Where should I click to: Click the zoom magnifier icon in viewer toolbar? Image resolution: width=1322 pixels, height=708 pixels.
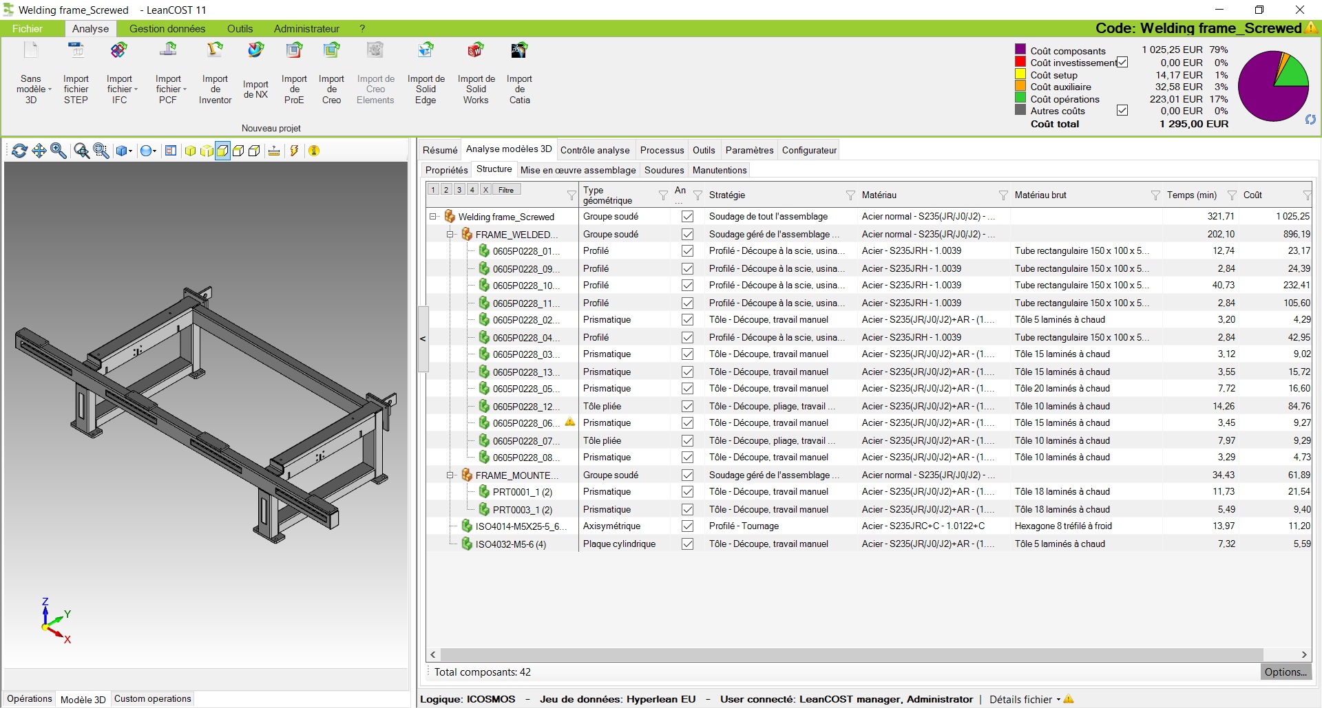(x=59, y=151)
